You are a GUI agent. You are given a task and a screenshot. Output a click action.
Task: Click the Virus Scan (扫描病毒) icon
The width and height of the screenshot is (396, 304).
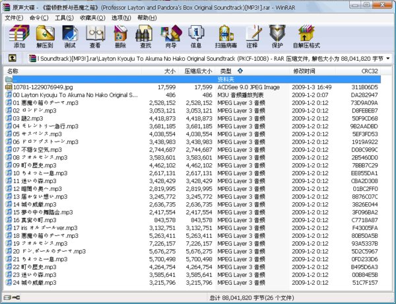226,33
